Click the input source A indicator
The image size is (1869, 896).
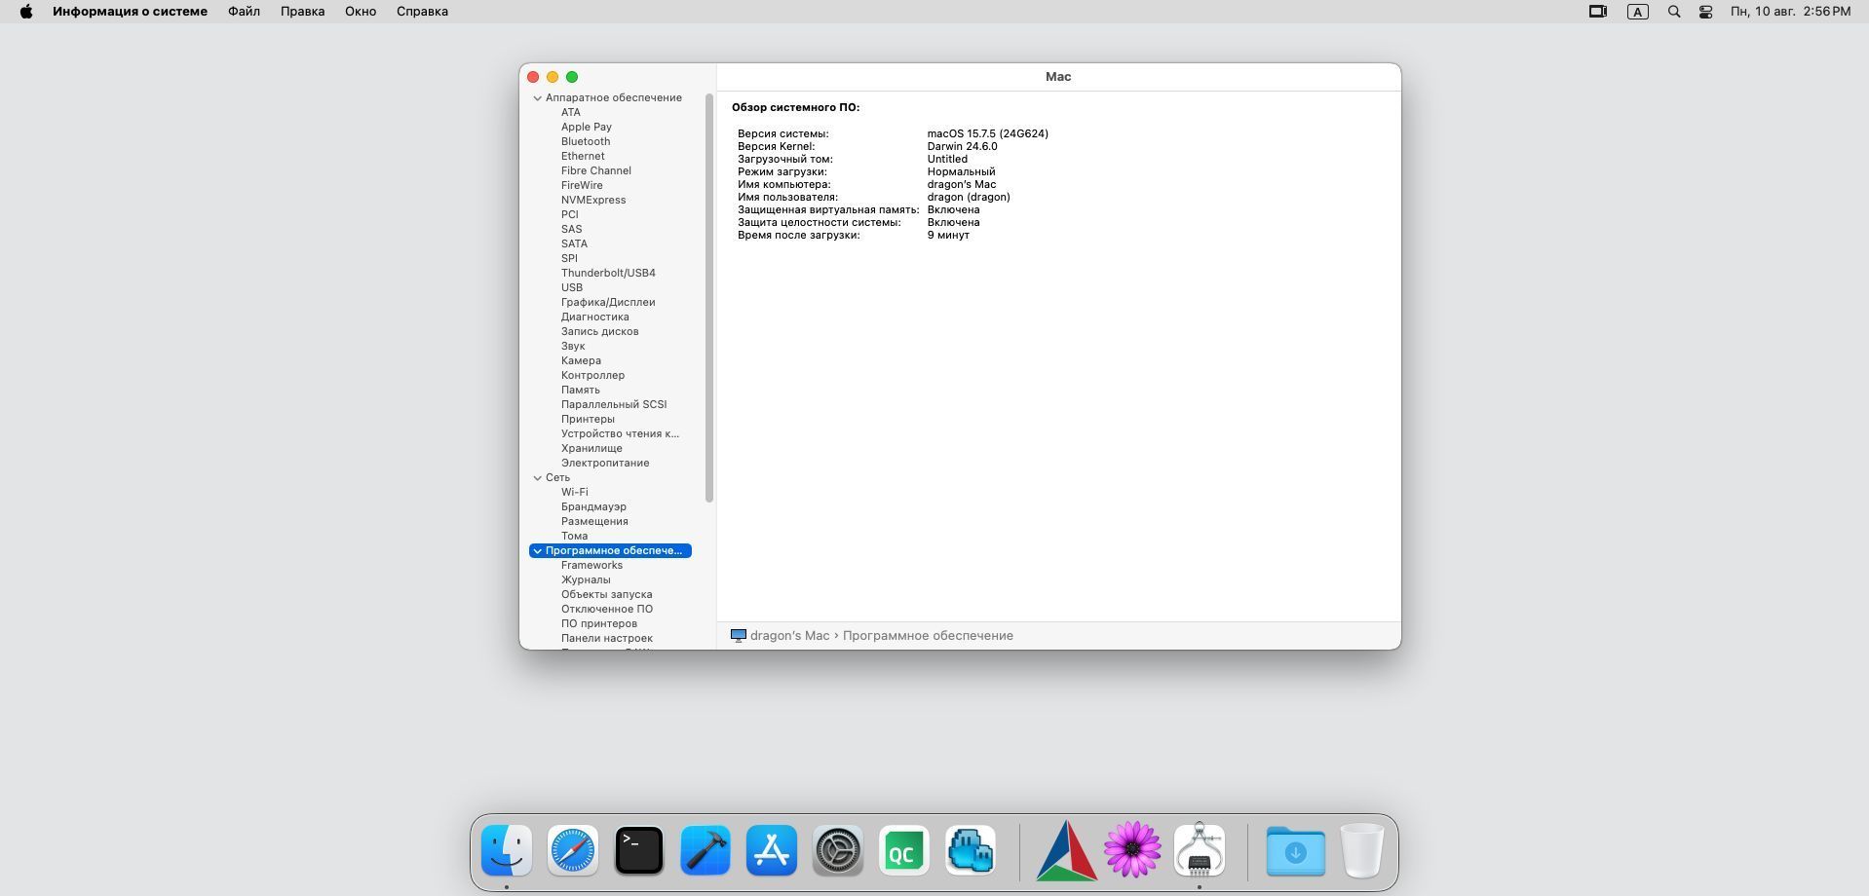coord(1638,12)
